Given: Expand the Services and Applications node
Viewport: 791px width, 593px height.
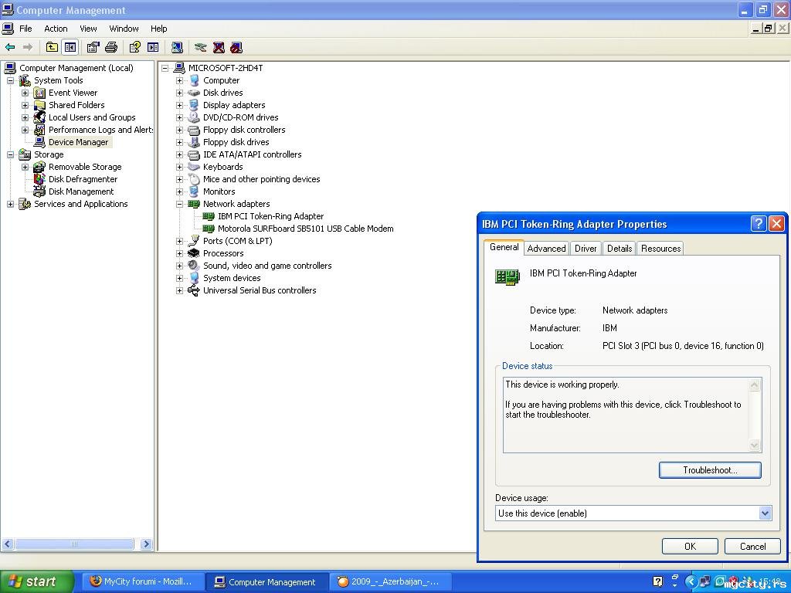Looking at the screenshot, I should tap(10, 204).
